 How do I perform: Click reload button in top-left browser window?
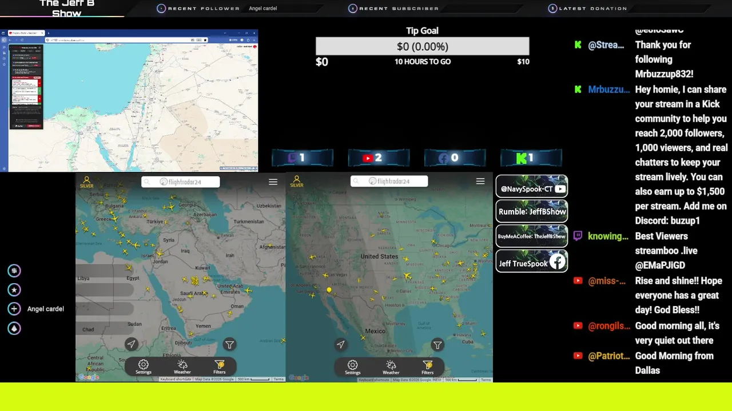(22, 40)
